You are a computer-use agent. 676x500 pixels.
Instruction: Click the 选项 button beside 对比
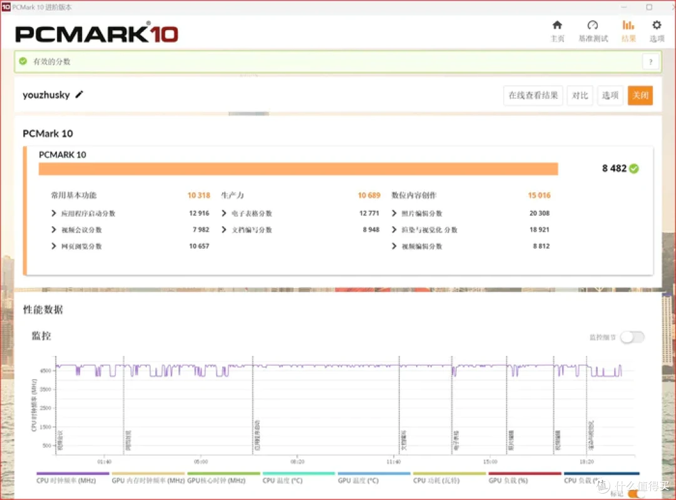tap(610, 95)
